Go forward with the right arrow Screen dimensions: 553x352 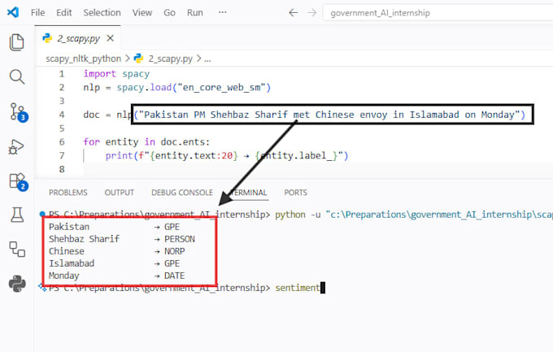tap(311, 13)
